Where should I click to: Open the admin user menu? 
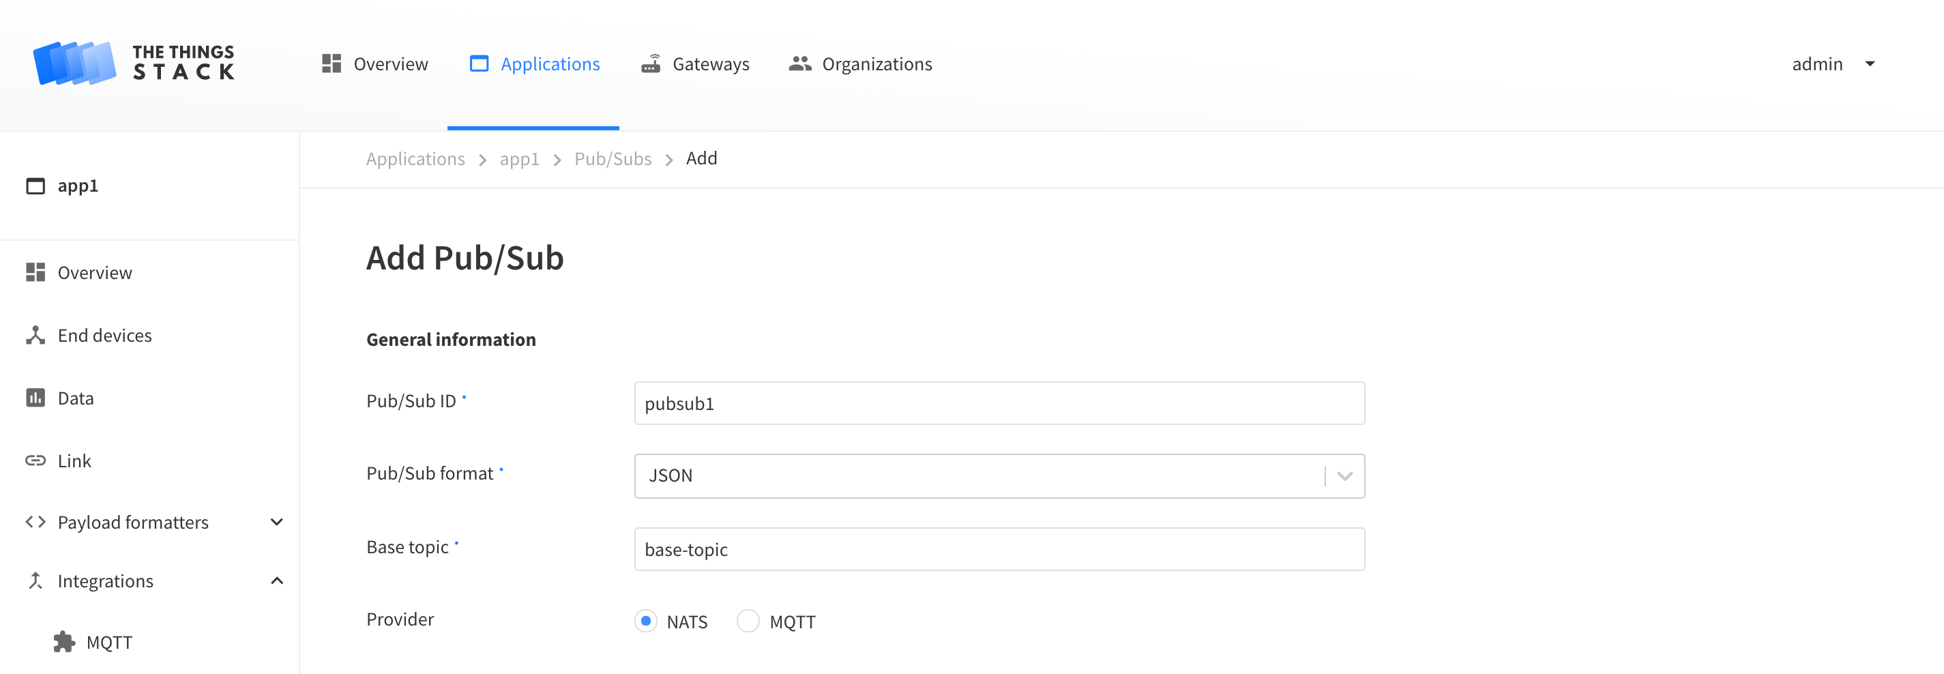tap(1833, 64)
